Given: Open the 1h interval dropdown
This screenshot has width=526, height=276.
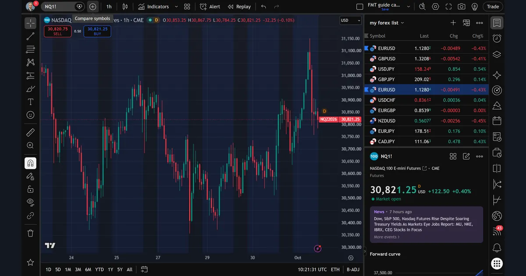Looking at the screenshot, I should tap(109, 7).
